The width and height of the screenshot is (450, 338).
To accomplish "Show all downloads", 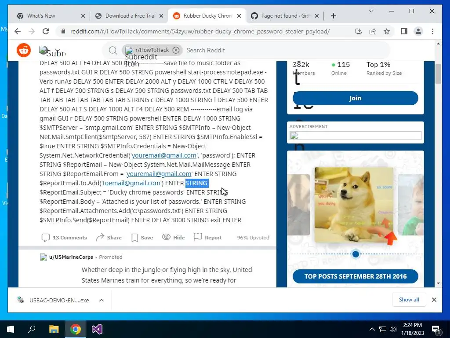I will point(409,300).
